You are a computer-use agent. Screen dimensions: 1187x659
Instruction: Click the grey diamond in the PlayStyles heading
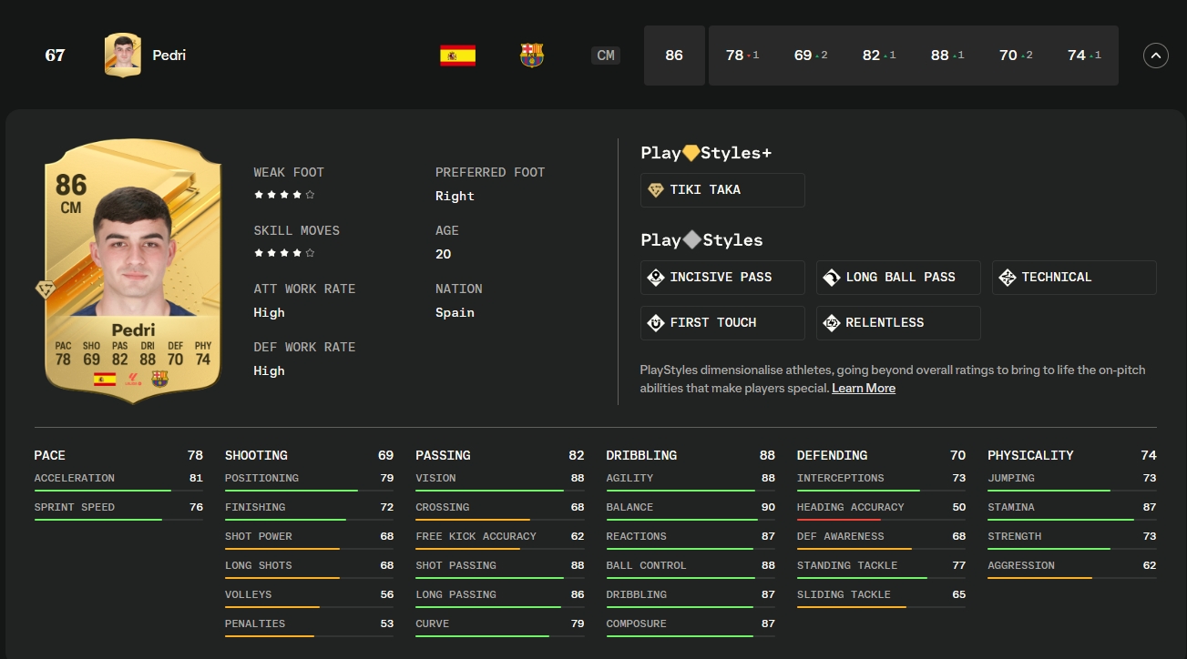691,240
